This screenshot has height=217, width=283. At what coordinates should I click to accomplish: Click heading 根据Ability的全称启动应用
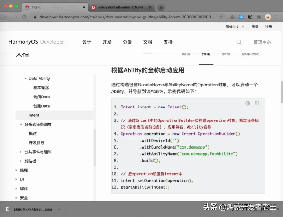pos(148,70)
